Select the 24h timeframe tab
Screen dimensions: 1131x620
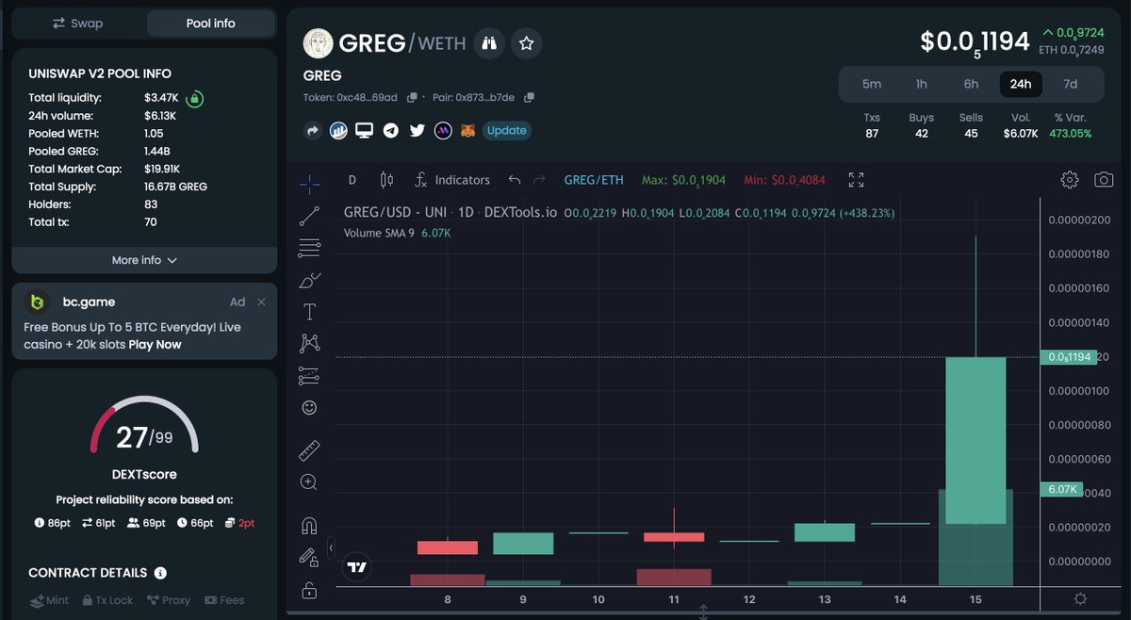(x=1021, y=84)
